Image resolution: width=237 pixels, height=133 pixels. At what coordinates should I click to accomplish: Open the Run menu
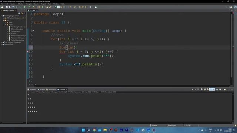click(x=50, y=4)
